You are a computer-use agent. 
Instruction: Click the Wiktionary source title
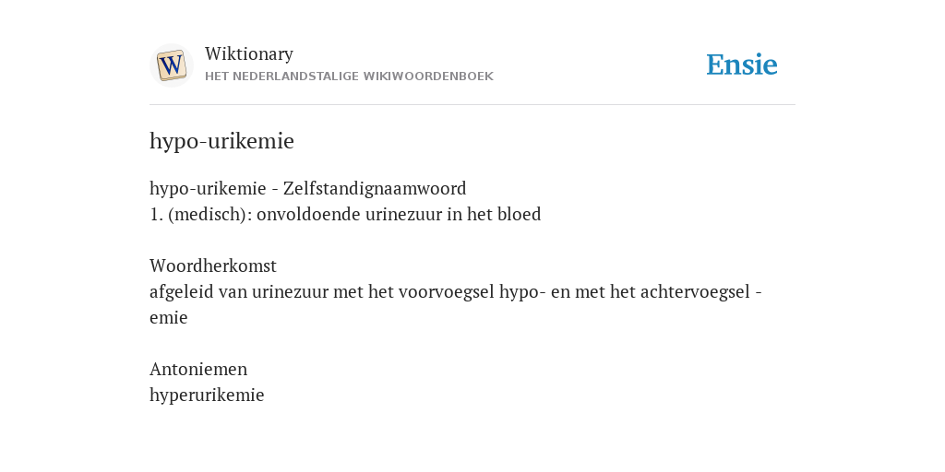click(x=249, y=53)
